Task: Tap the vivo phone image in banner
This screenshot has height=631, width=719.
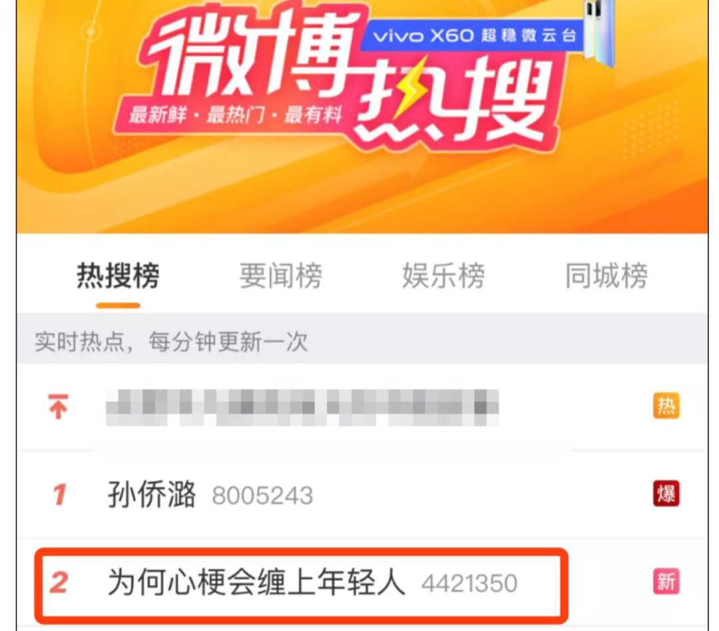Action: (599, 32)
